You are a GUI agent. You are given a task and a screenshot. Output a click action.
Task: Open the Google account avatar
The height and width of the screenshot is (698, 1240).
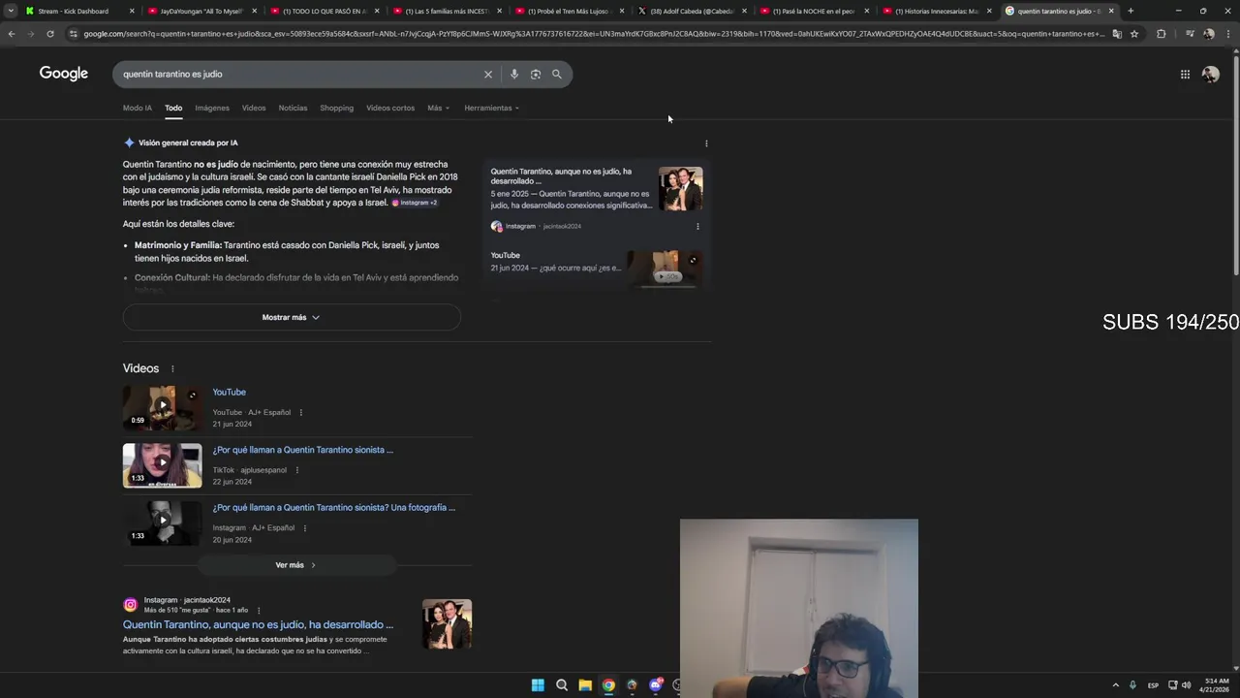coord(1210,74)
